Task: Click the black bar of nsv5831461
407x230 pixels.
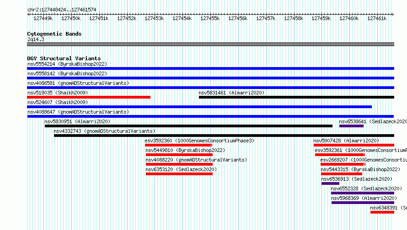Action: pos(296,97)
